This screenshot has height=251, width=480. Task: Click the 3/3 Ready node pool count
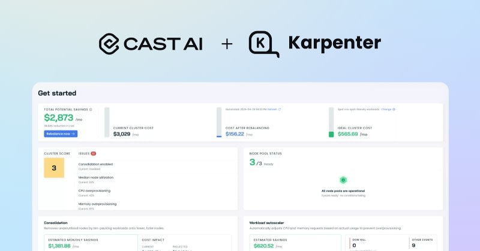point(261,162)
